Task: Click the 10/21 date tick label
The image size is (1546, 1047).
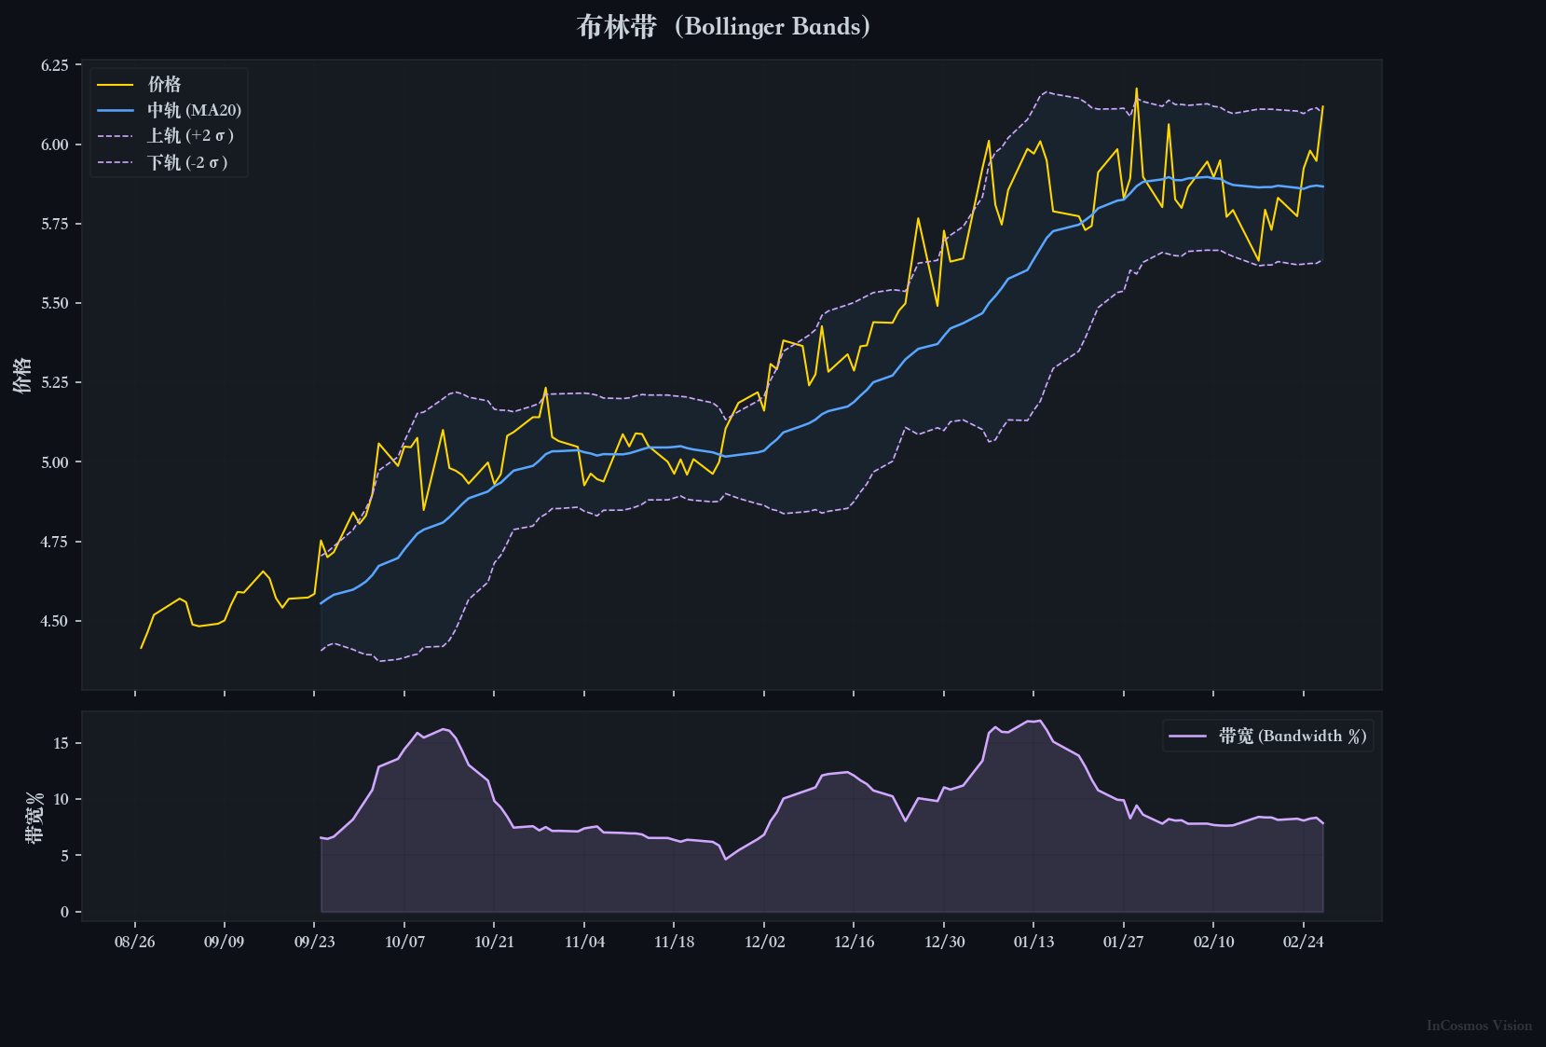Action: point(494,942)
